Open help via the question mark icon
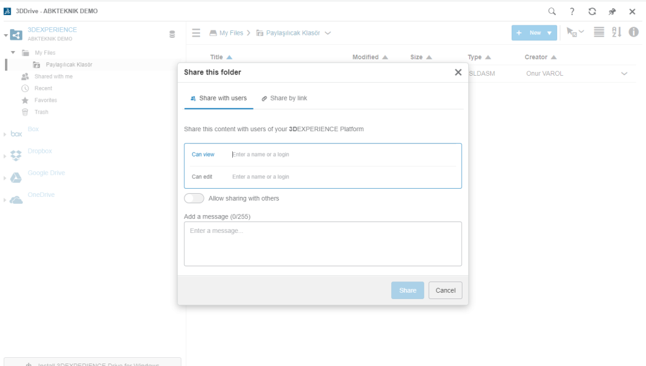The height and width of the screenshot is (366, 646). point(572,11)
